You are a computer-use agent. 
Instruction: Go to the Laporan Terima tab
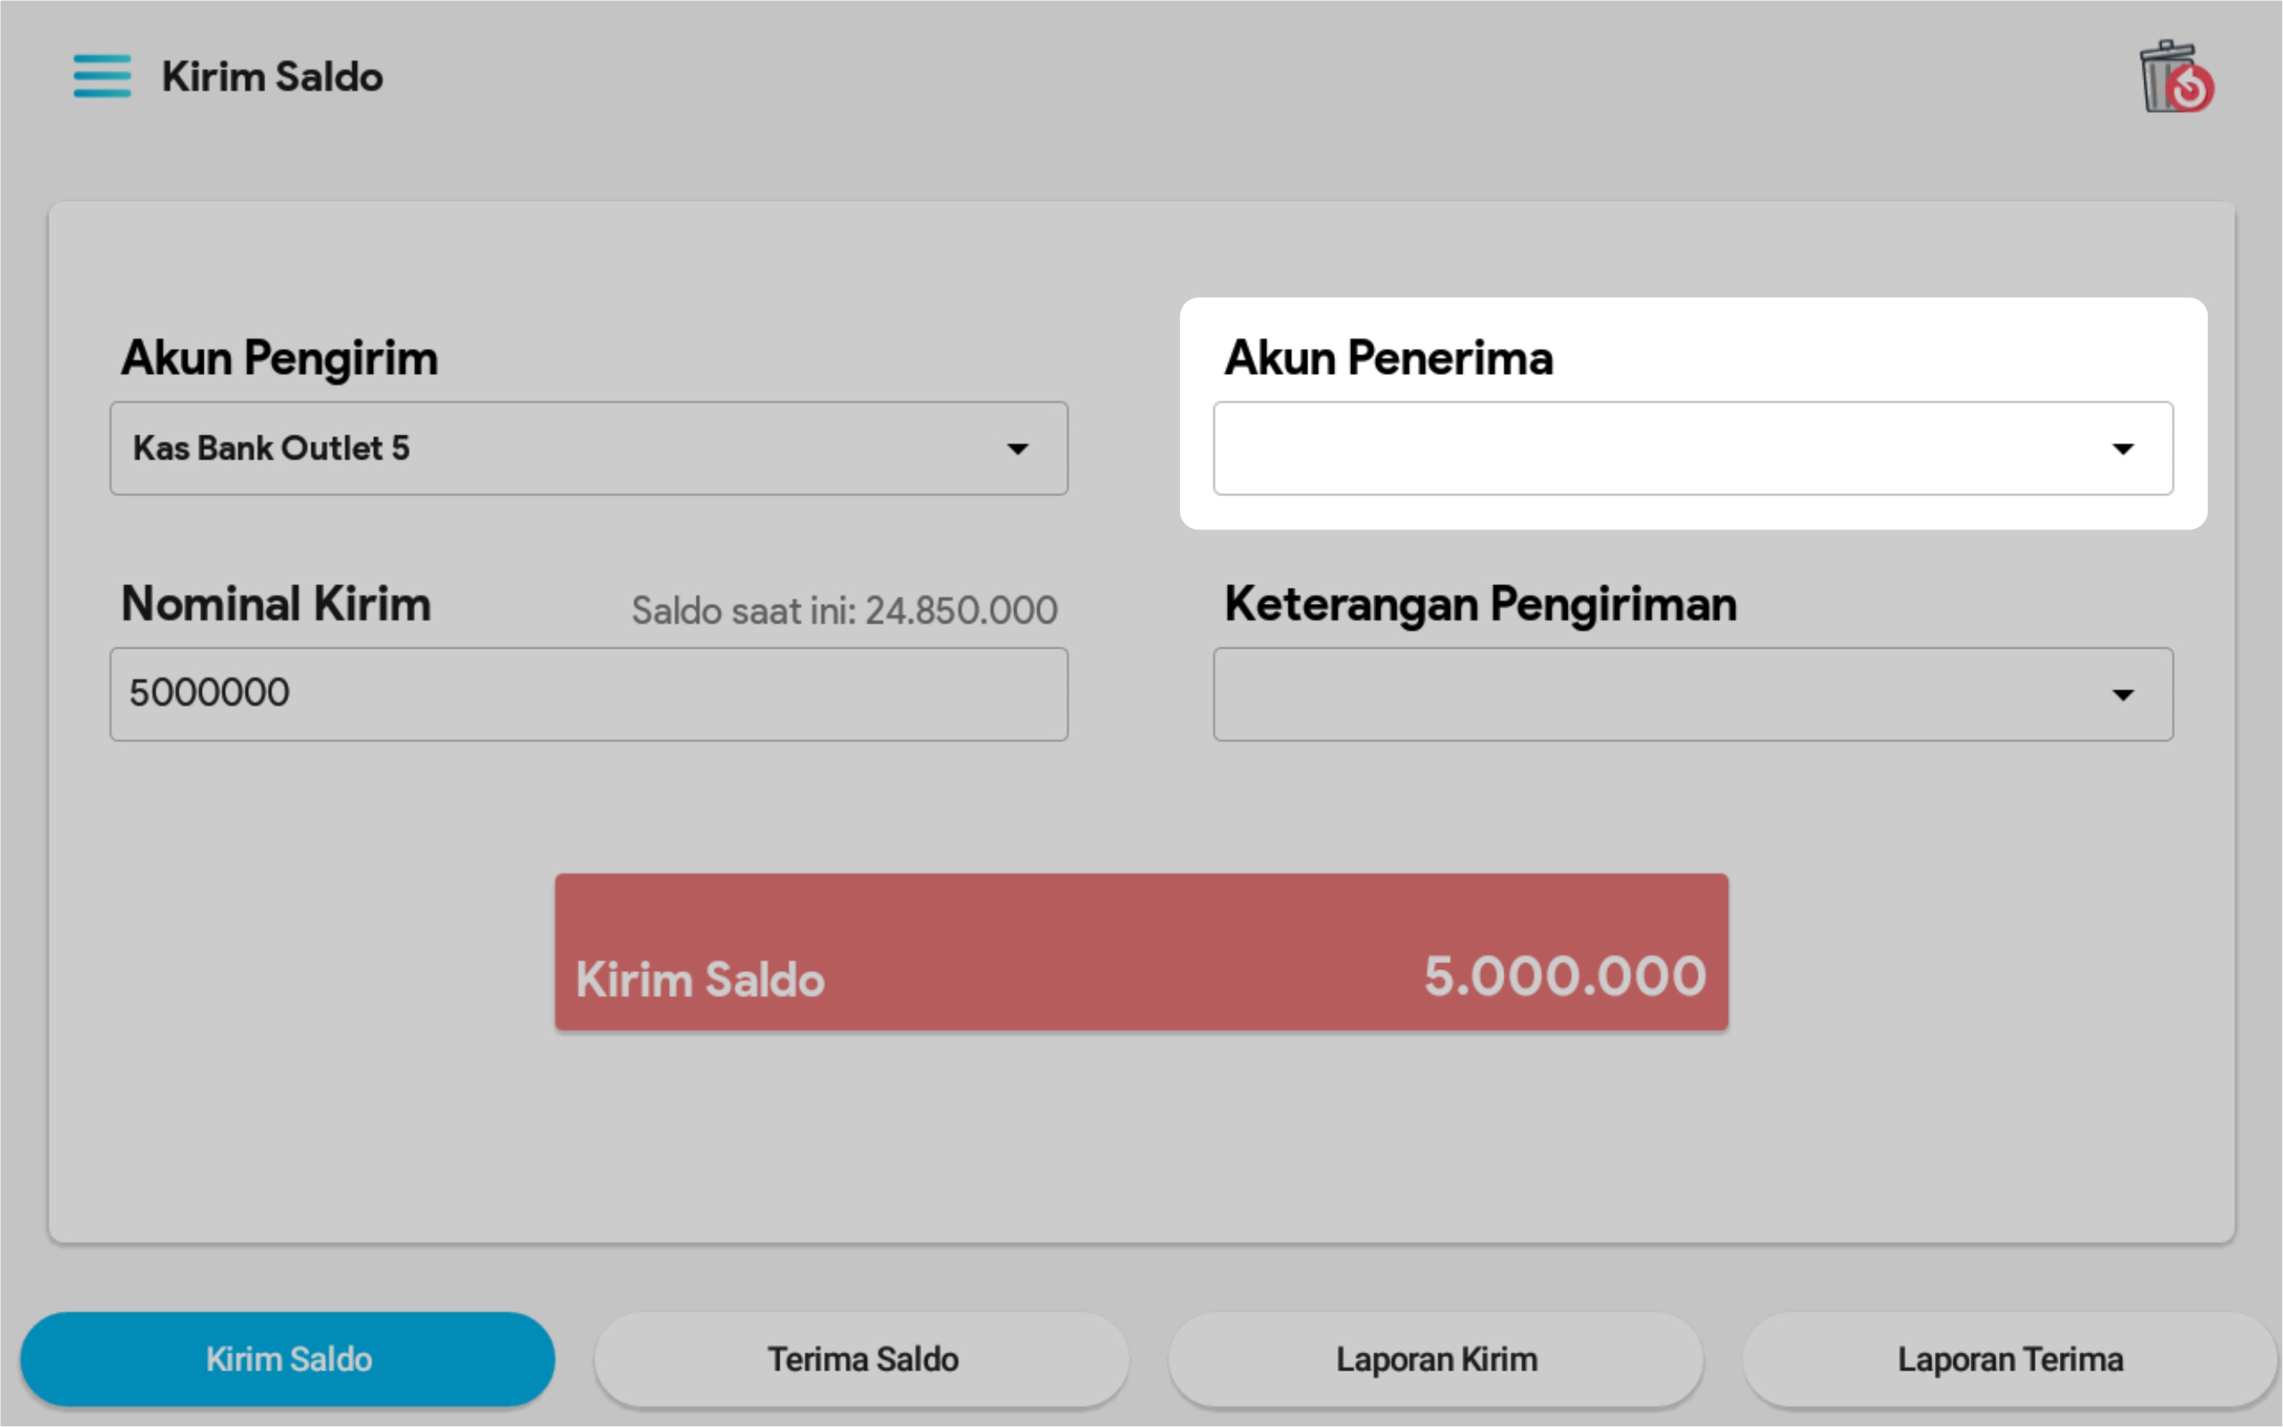[2009, 1359]
